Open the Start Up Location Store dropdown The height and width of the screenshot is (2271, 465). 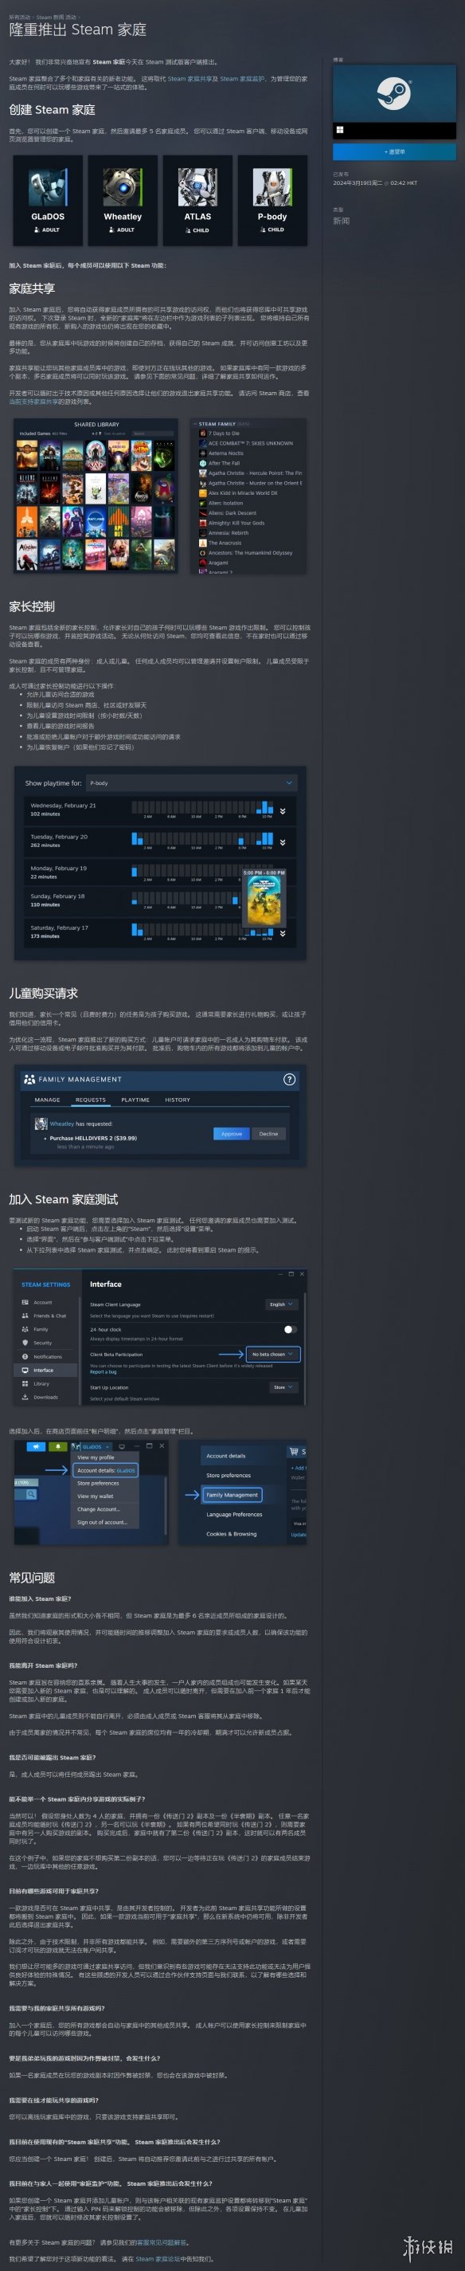click(283, 1387)
